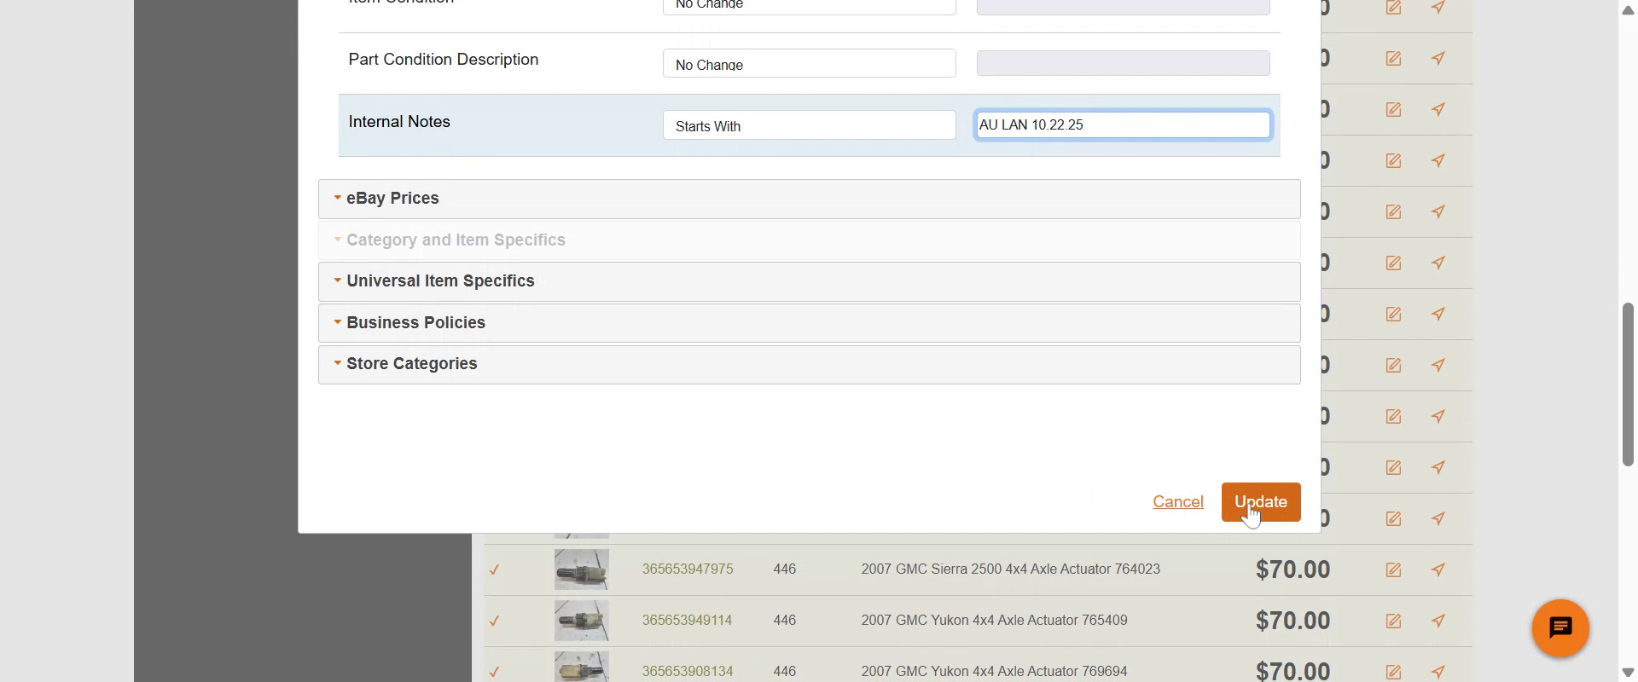This screenshot has height=682, width=1638.
Task: Click title '2007 GMC Yukon 4x4 Axle Actuator 769694'
Action: click(994, 672)
